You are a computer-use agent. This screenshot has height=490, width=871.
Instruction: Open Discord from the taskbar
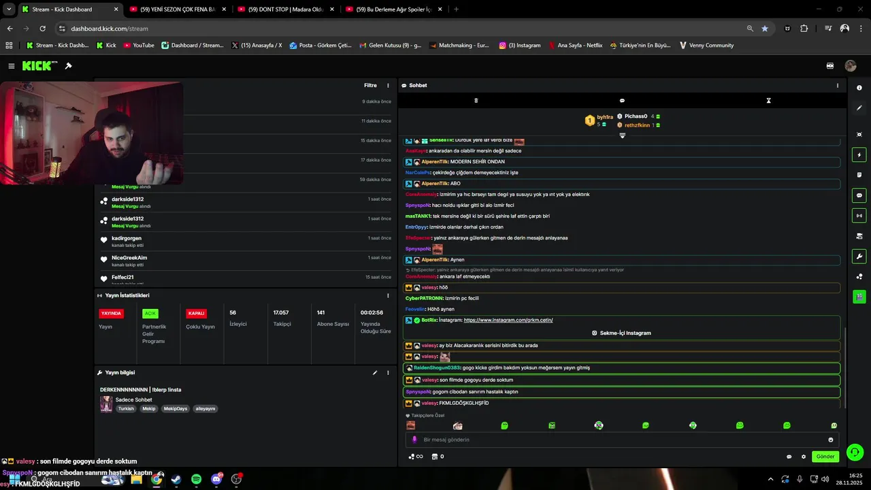(216, 479)
